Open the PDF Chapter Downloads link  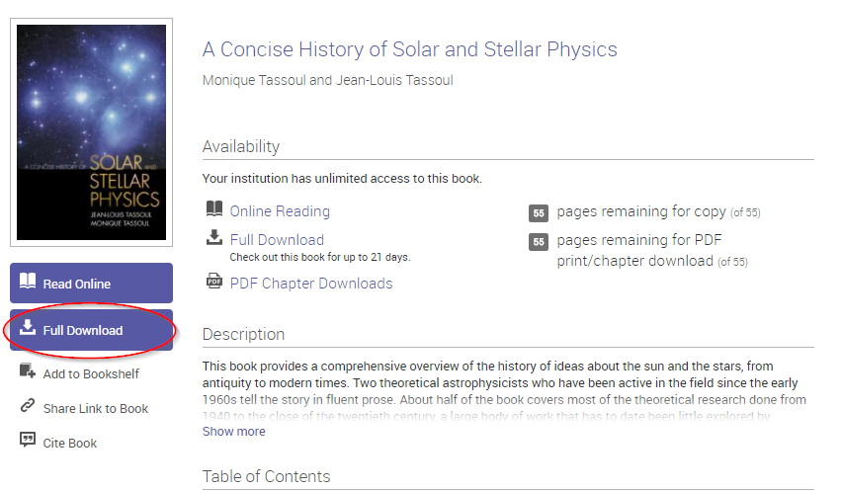click(x=310, y=284)
